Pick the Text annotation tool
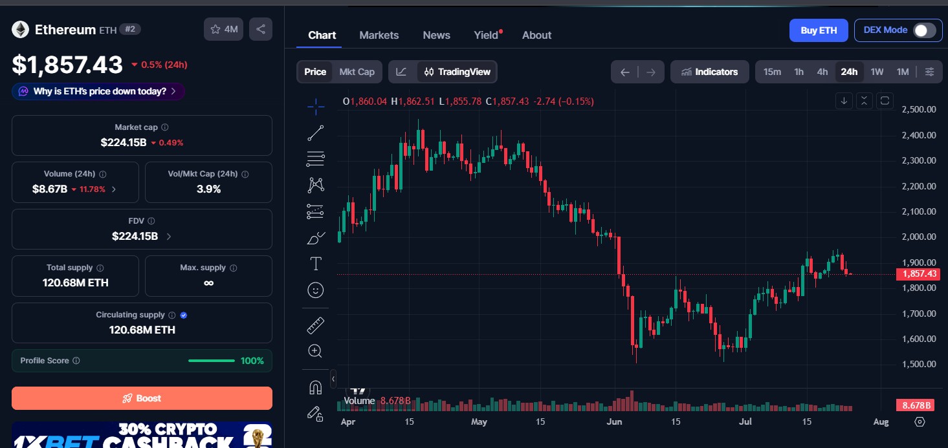 click(316, 264)
